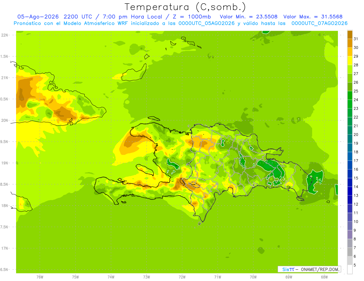Click colorbar value label "26"

pos(356,82)
